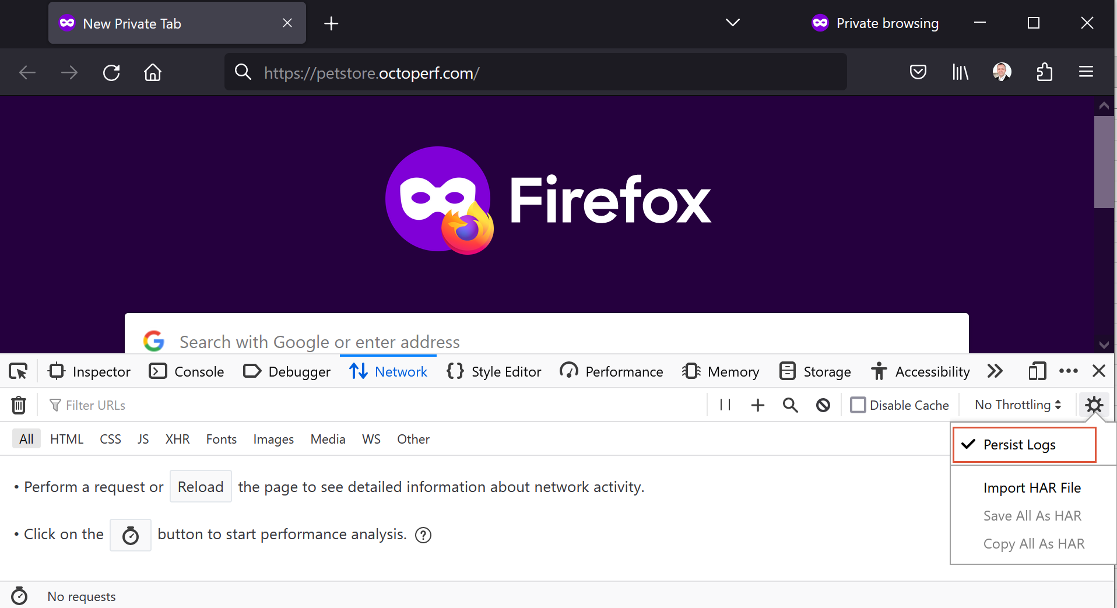Start performance analysis from status bar stopwatch
This screenshot has height=608, width=1117.
(19, 596)
